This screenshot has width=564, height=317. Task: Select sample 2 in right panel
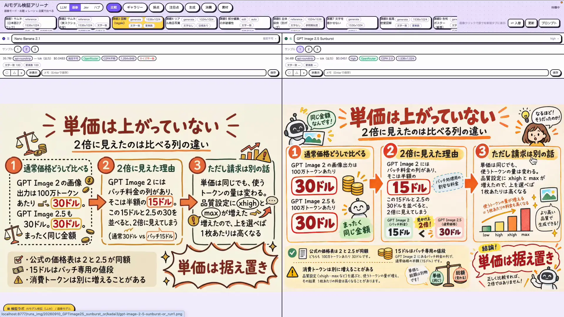308,49
